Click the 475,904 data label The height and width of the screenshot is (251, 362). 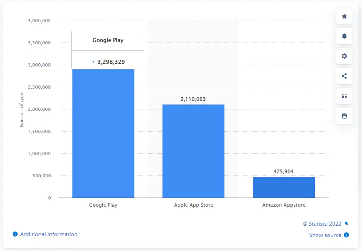[x=284, y=171]
